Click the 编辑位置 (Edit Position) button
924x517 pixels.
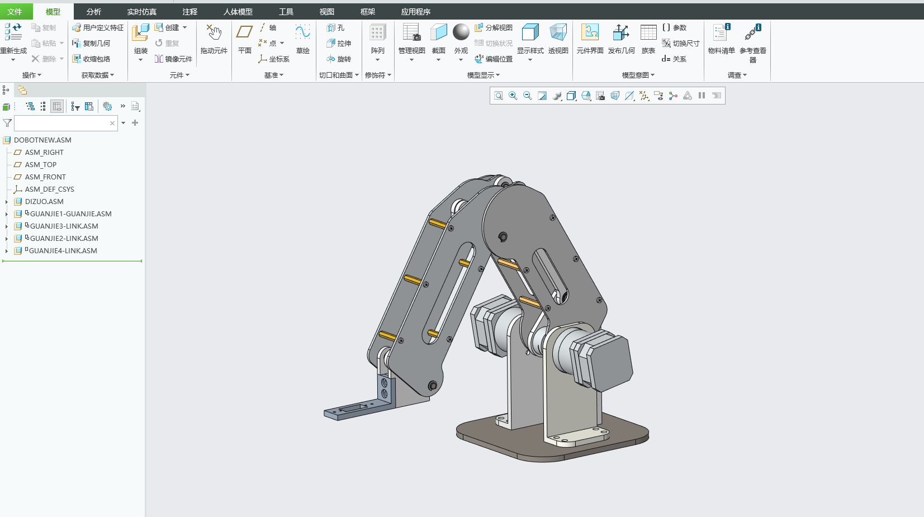494,59
